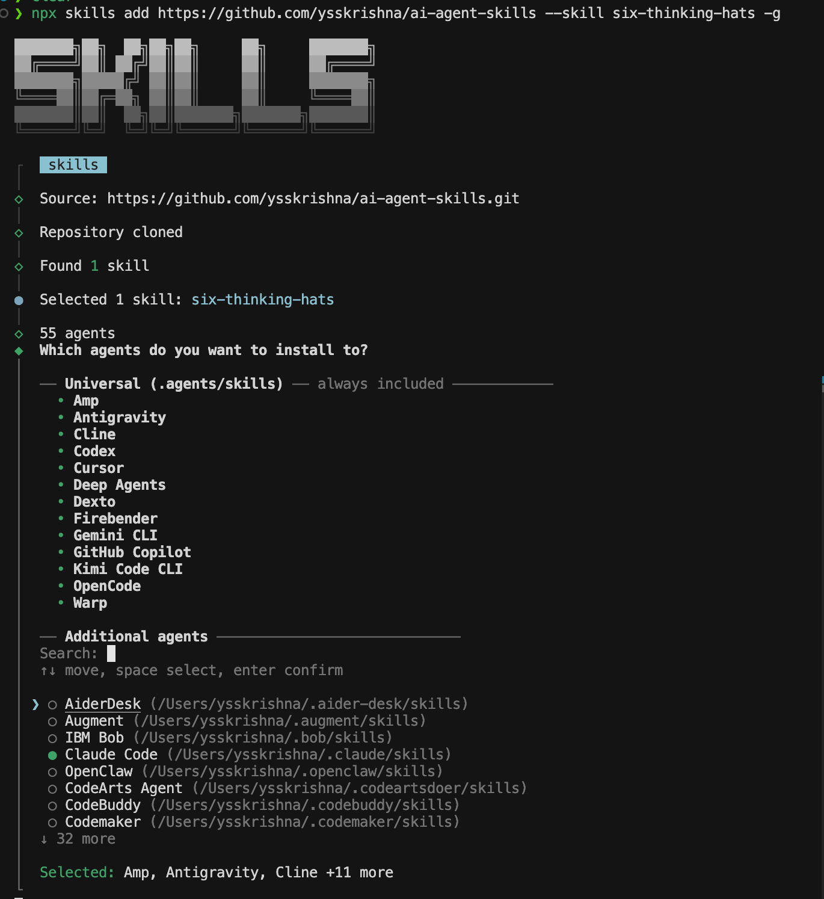Click the blue dot before 'Selected 1 skill'

point(19,300)
